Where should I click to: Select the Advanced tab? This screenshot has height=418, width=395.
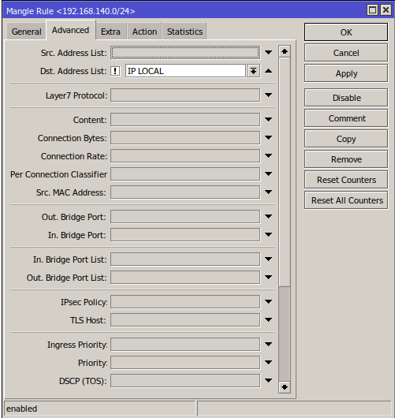click(71, 30)
